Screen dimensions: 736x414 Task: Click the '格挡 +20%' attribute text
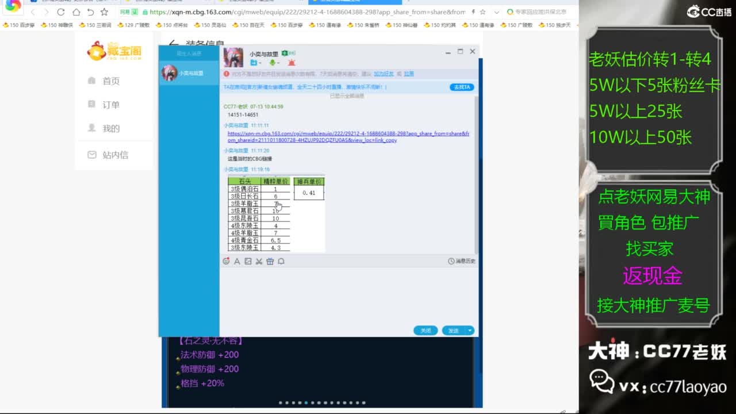[x=202, y=384]
